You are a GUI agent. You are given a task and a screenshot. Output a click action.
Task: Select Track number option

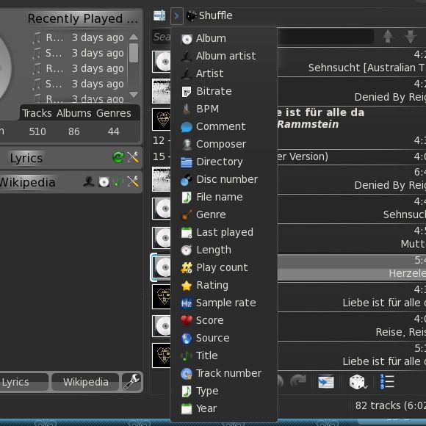224,374
